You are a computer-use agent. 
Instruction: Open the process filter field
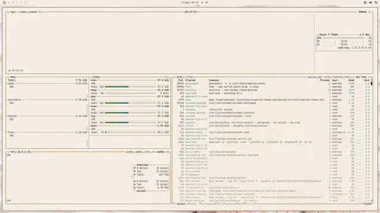(189, 77)
